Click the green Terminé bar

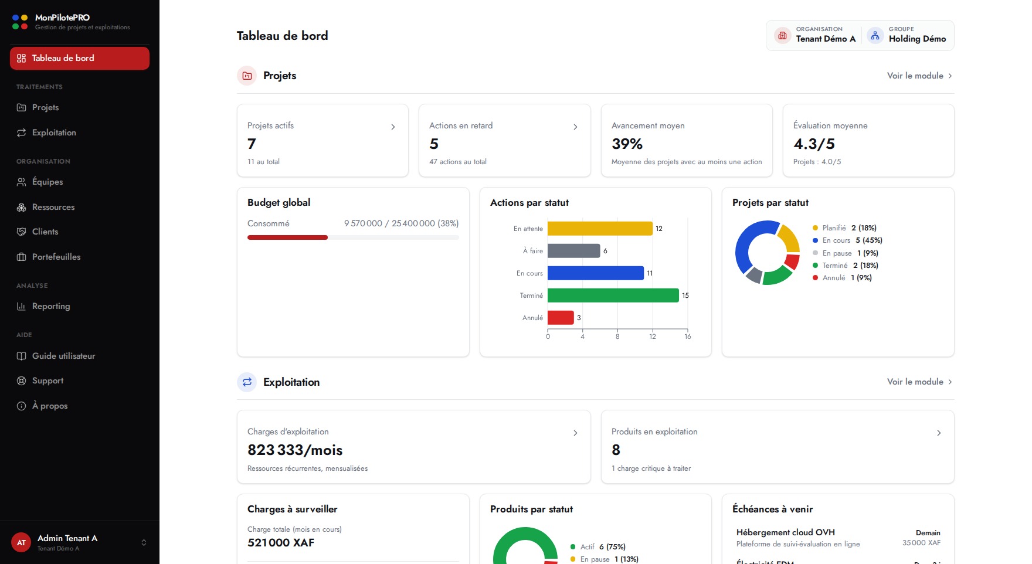click(x=613, y=295)
